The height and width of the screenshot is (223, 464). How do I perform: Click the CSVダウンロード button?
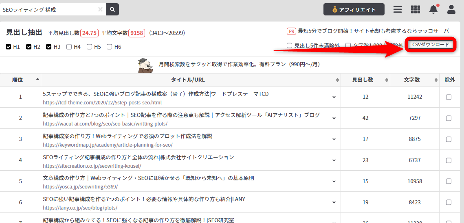point(430,45)
